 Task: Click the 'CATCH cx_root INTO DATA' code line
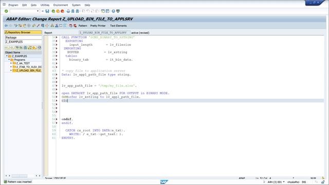coord(95,130)
